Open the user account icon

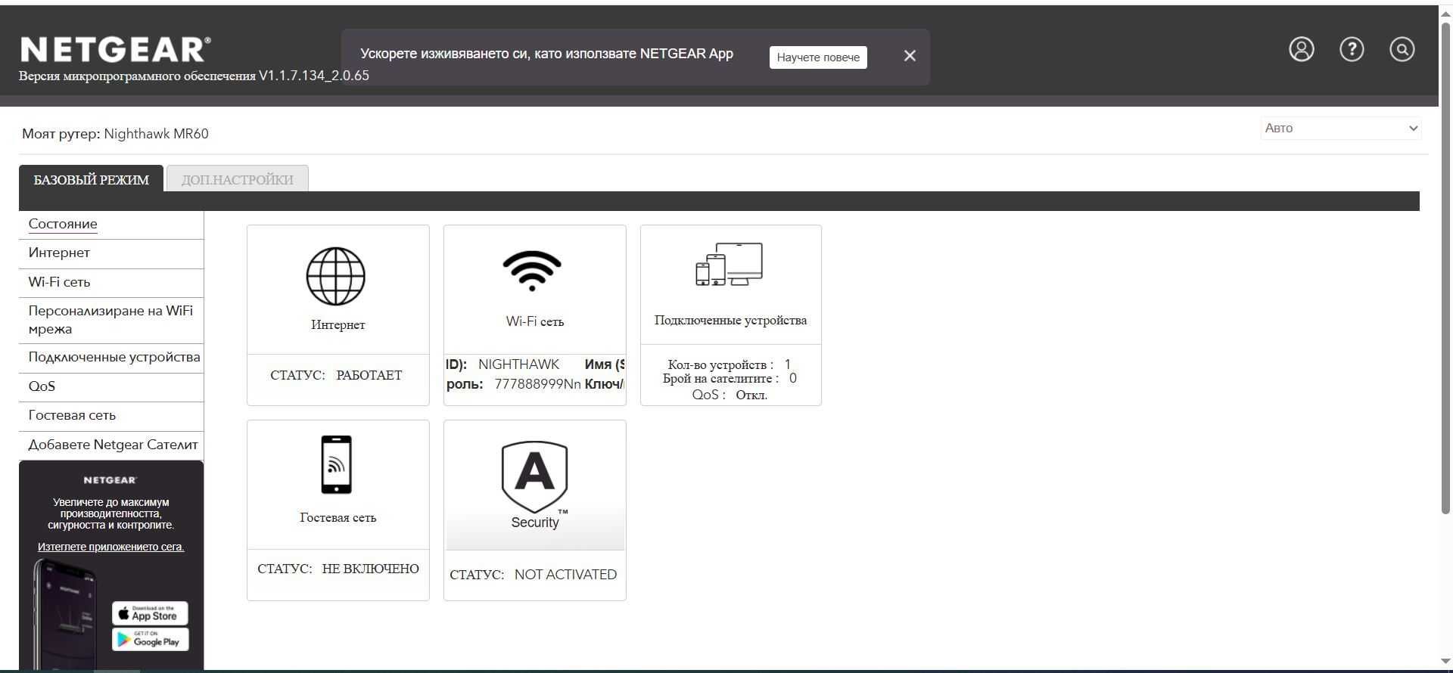click(1301, 49)
